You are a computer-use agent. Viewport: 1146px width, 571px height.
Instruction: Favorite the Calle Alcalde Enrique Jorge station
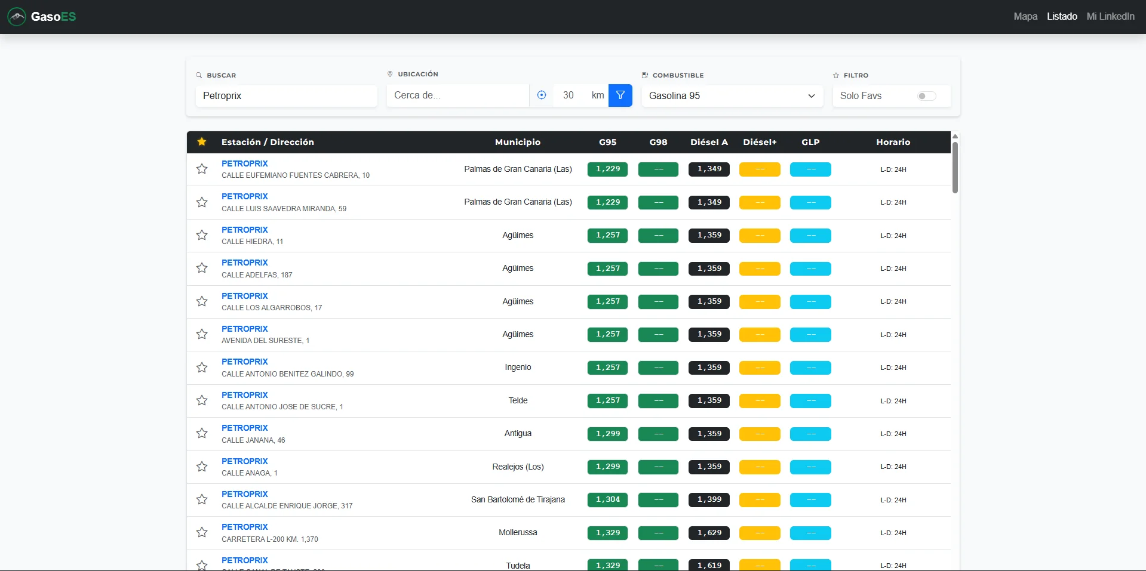[202, 499]
